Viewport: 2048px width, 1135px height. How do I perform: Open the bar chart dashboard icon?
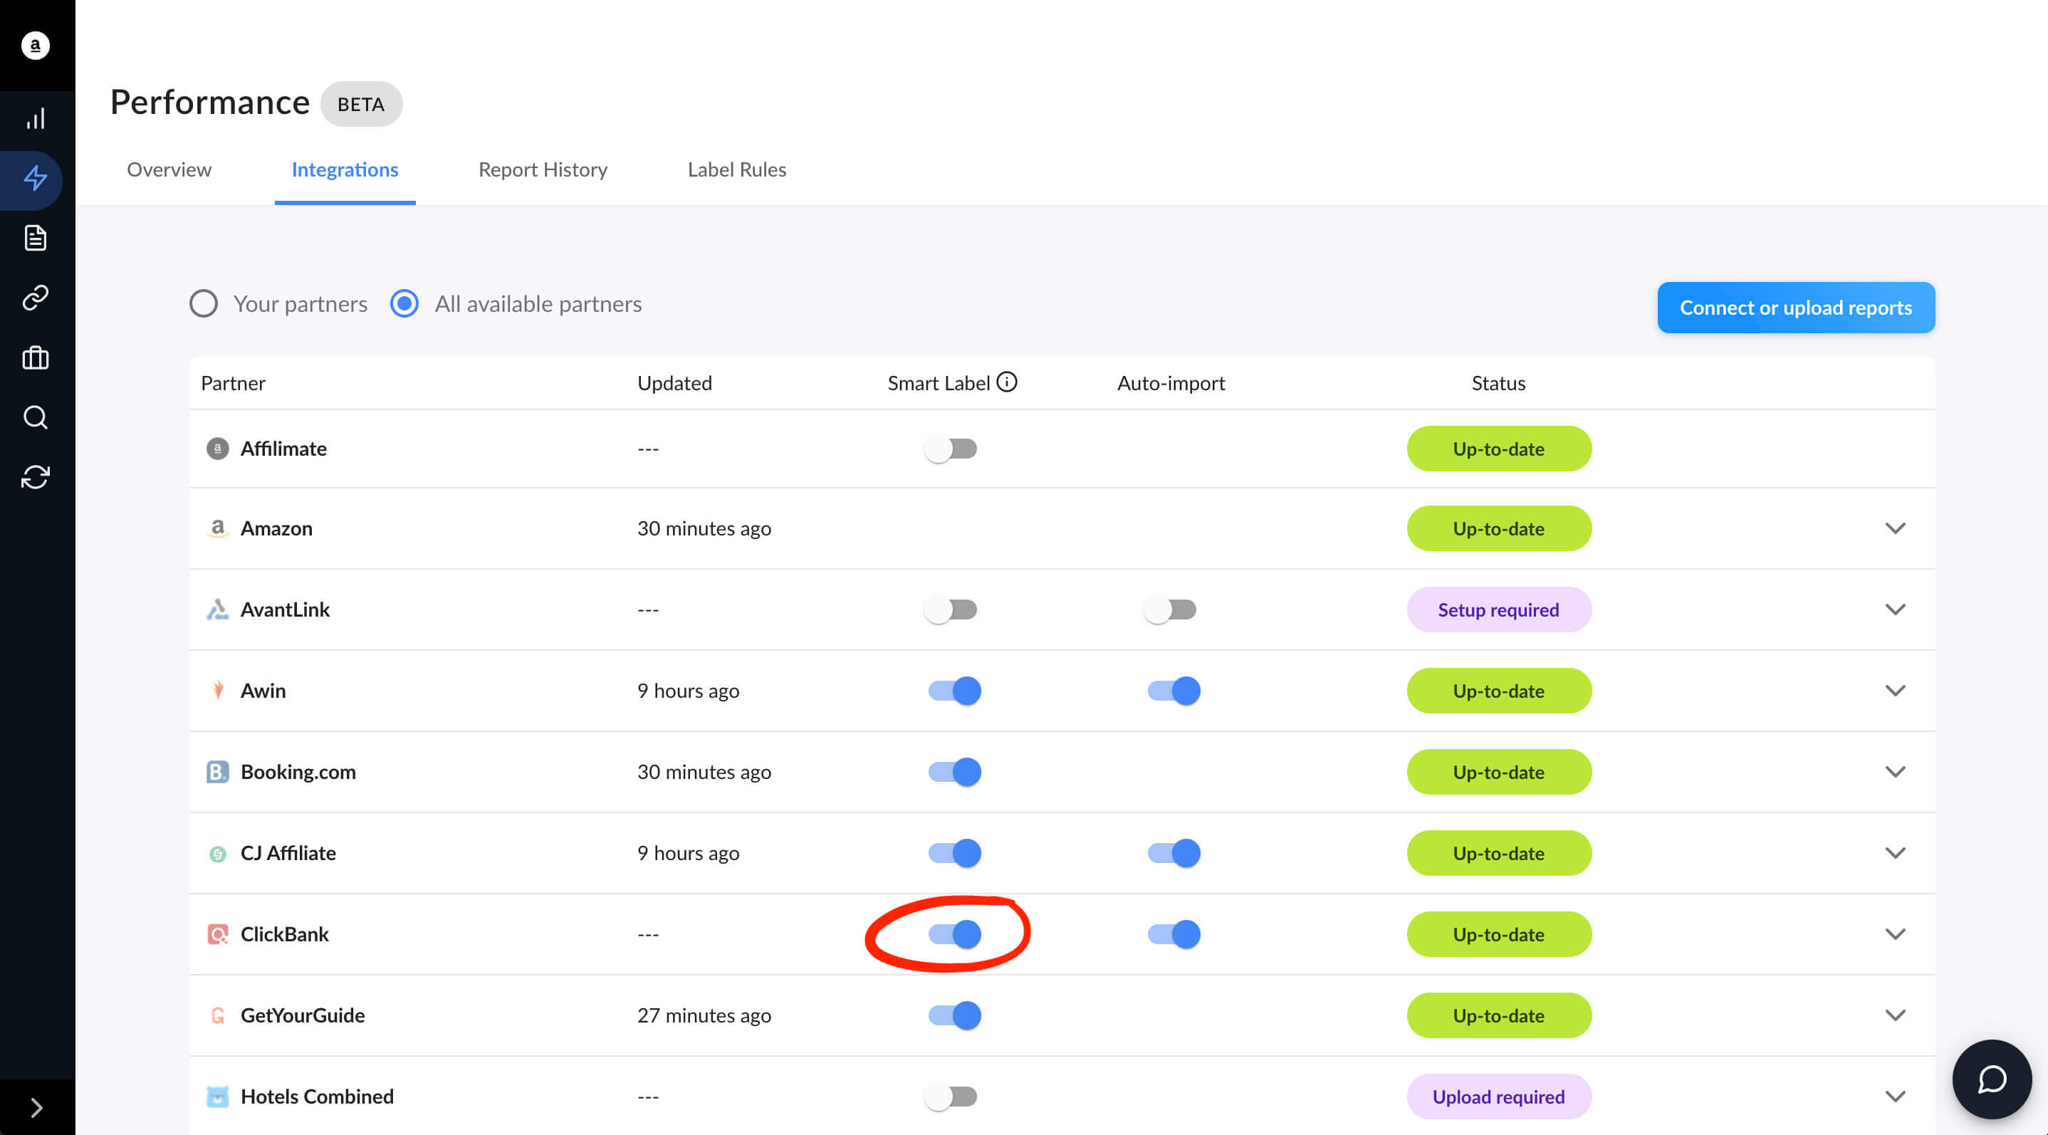(35, 119)
